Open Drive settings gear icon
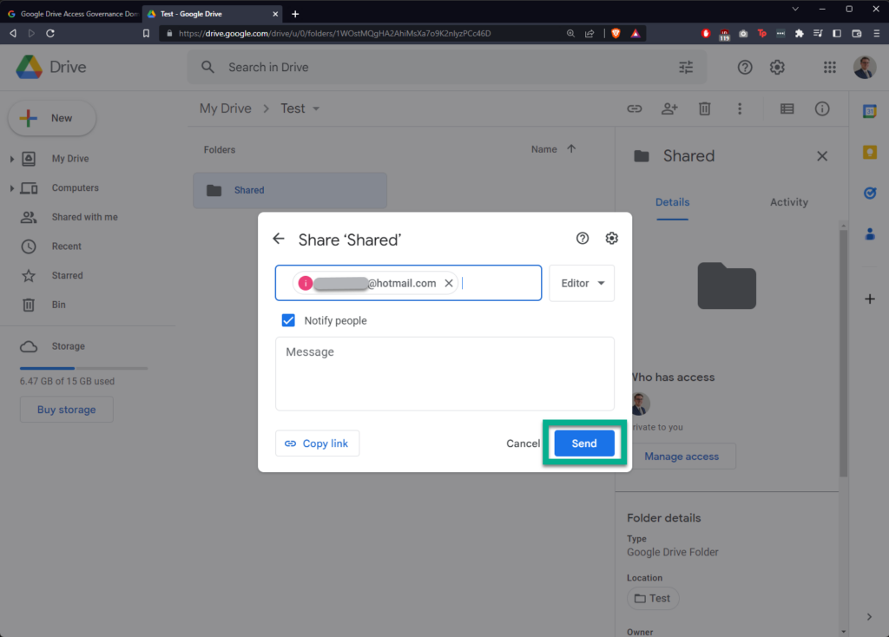This screenshot has width=889, height=637. 777,67
